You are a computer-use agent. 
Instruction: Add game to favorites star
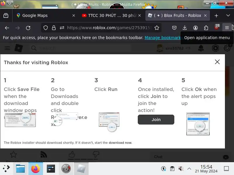(13, 155)
